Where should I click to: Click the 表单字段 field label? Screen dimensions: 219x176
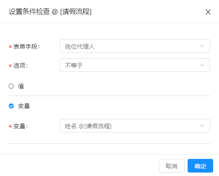point(26,47)
